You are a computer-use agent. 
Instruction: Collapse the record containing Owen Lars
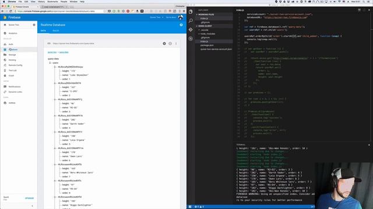point(55,148)
